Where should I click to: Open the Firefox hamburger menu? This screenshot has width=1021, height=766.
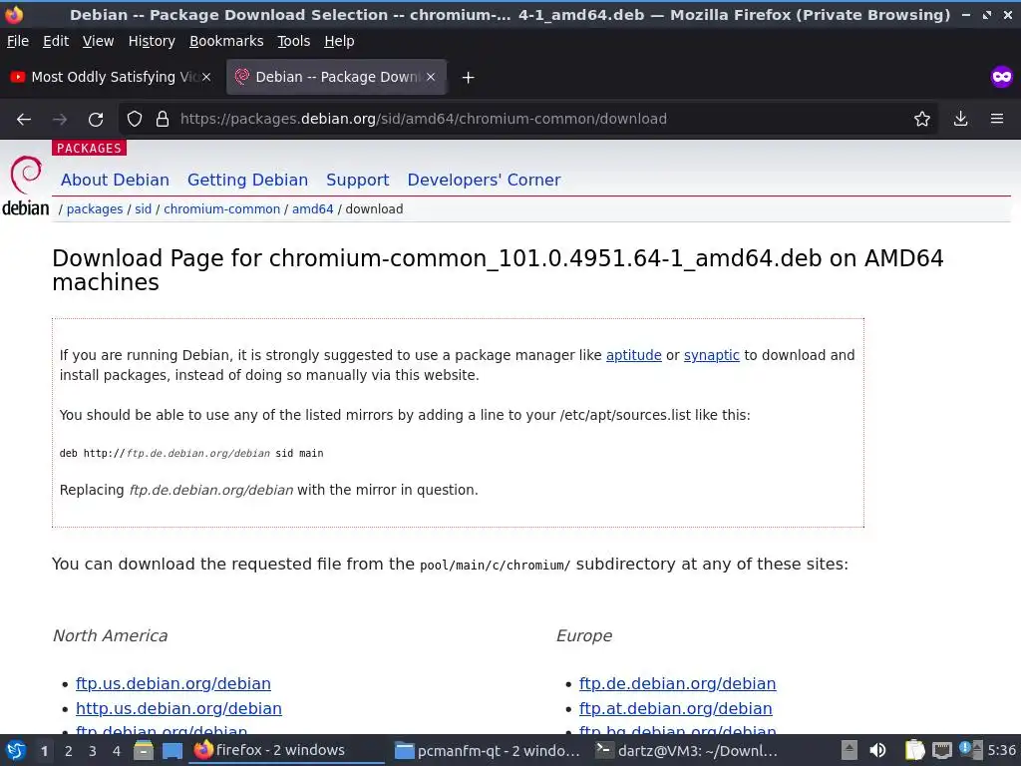tap(997, 119)
